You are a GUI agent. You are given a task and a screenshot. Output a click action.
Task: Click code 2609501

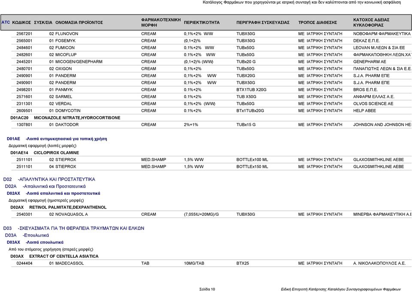(x=24, y=110)
